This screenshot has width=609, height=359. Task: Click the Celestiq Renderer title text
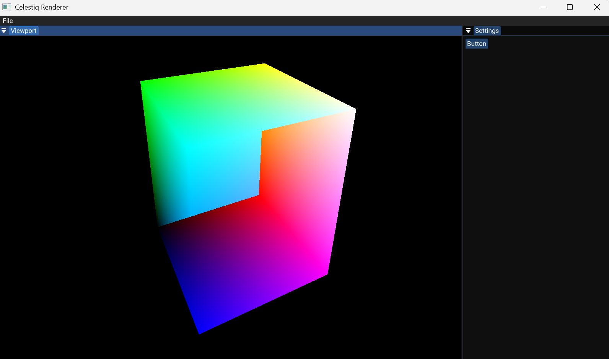[x=42, y=7]
